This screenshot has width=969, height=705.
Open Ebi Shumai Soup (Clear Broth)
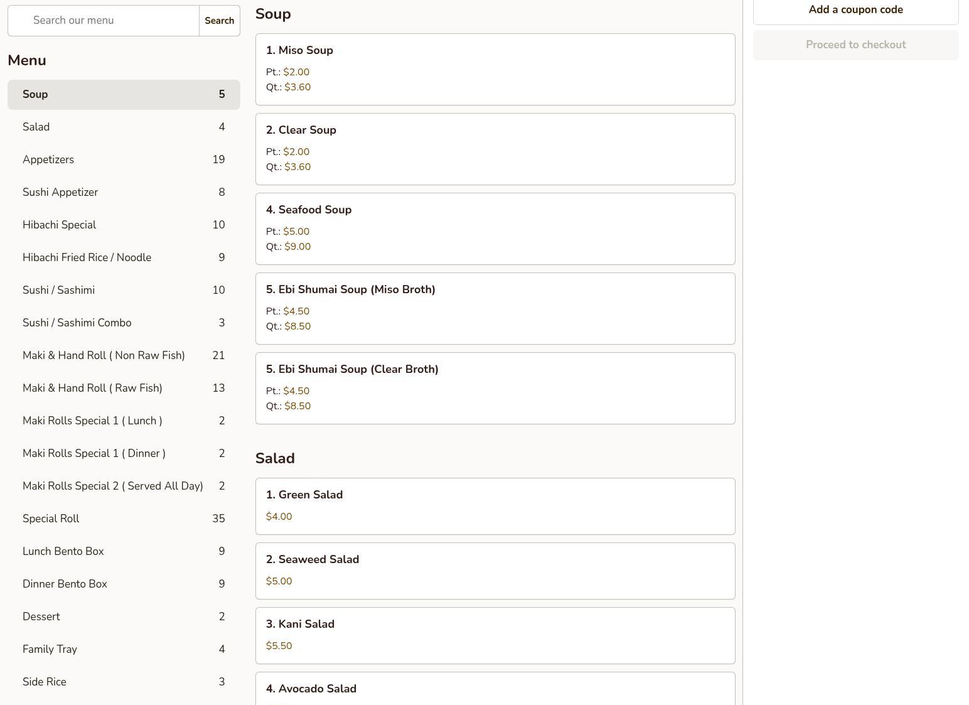point(495,389)
